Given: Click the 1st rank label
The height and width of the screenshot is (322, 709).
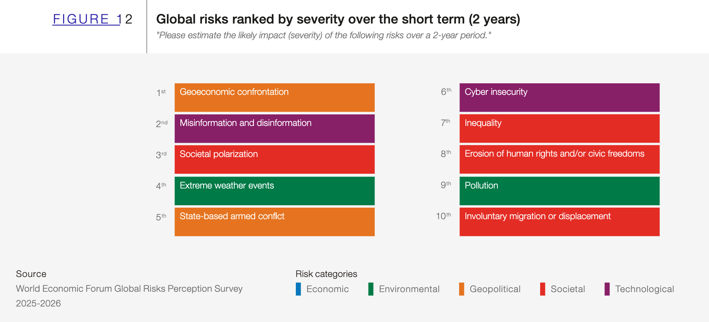Looking at the screenshot, I should (161, 93).
